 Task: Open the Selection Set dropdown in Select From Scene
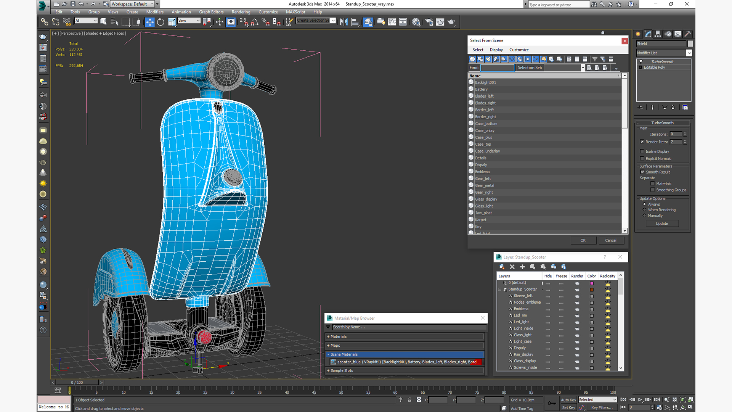[x=583, y=68]
